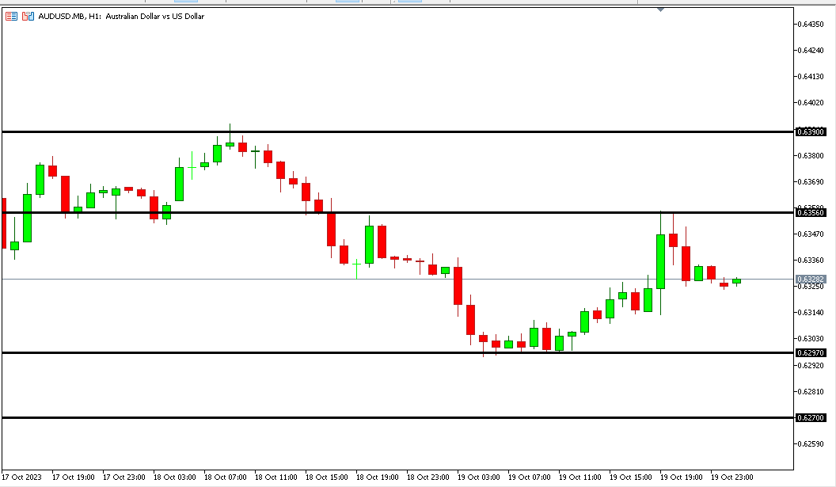This screenshot has height=487, width=836.
Task: Click the chart shift triangle marker
Action: click(660, 10)
